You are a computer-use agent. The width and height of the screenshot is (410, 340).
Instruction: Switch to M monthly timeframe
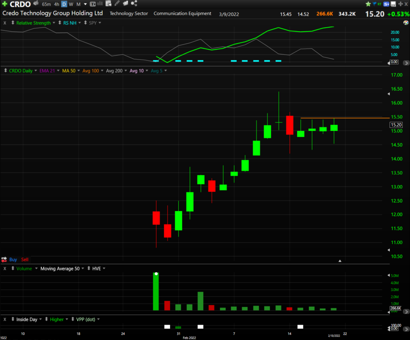click(78, 4)
